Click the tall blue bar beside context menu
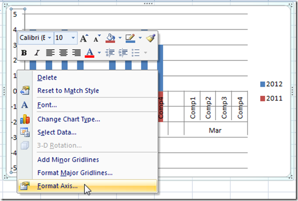 160,68
